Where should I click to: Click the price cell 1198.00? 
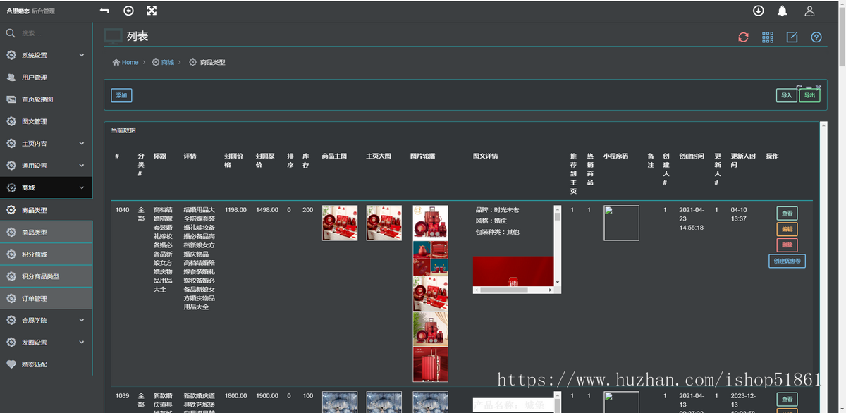235,210
